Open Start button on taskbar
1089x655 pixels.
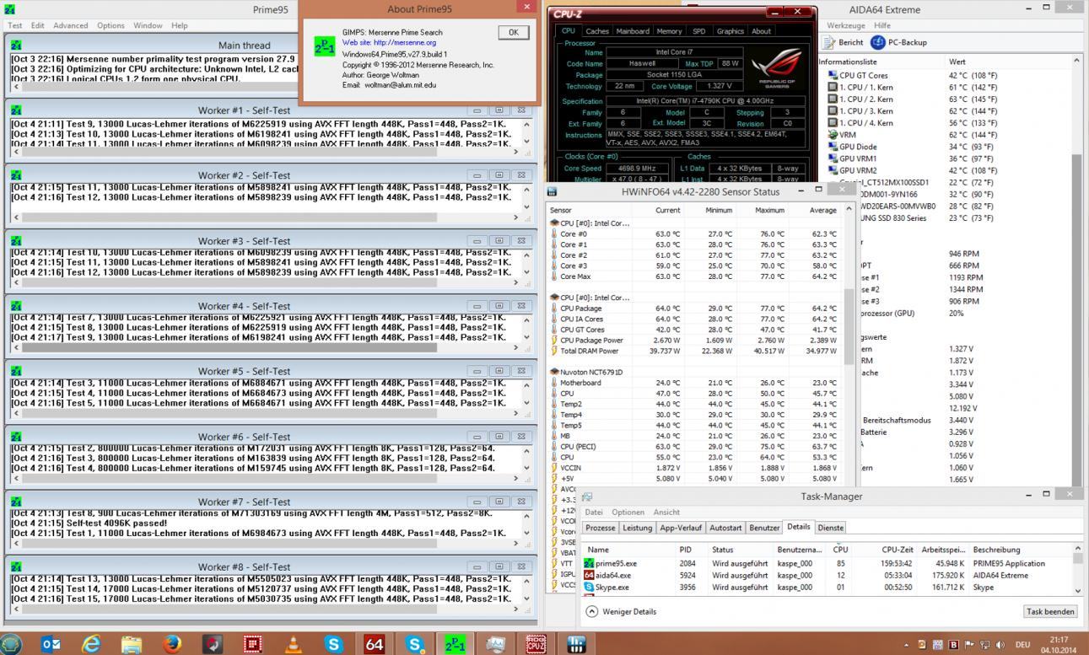[x=12, y=644]
